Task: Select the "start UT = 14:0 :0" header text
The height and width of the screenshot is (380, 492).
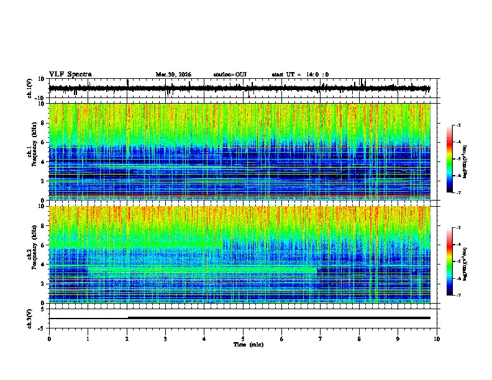Action: point(300,75)
